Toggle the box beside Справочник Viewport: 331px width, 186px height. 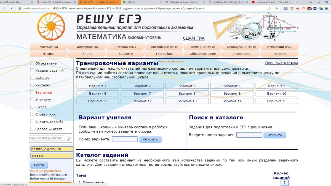click(32, 114)
